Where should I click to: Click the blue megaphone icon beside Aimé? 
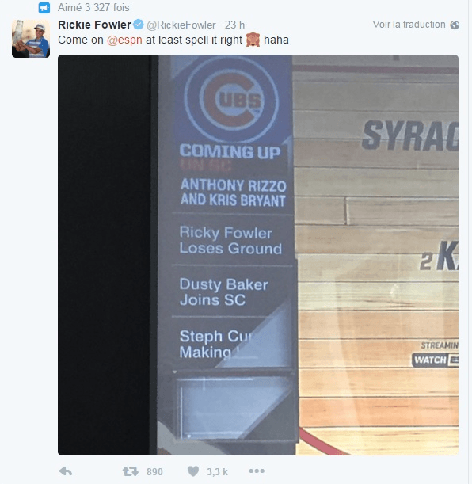[44, 8]
